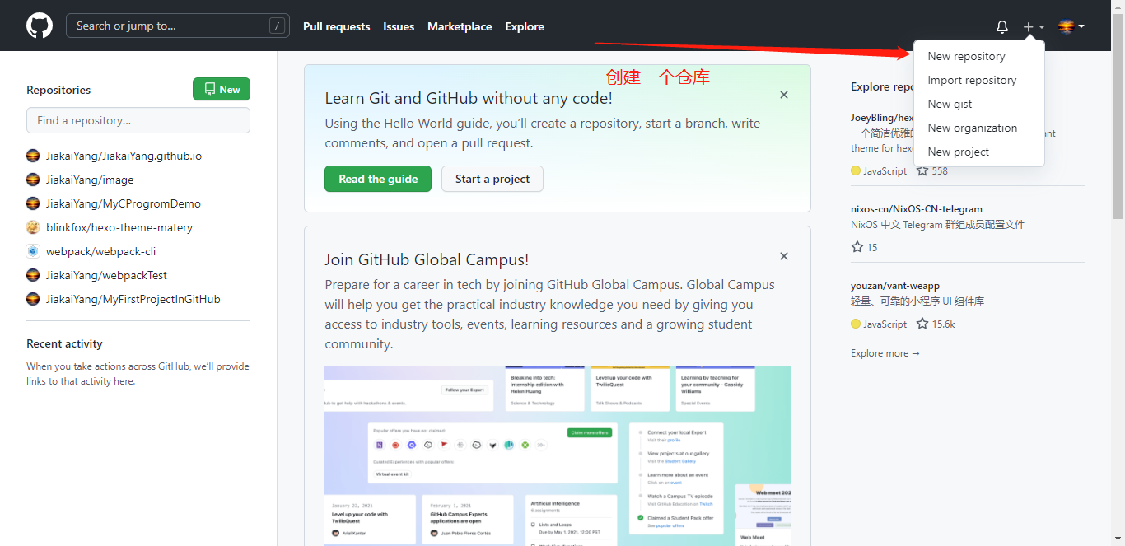Viewport: 1125px width, 546px height.
Task: Open the Global Campus preview image
Action: tap(558, 455)
